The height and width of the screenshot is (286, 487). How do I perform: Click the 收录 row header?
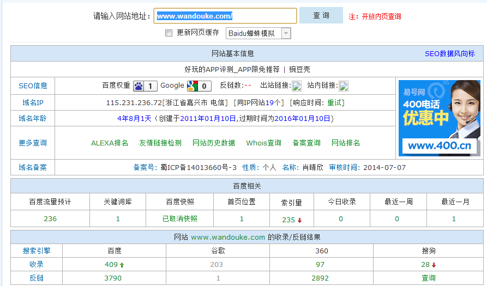click(37, 265)
